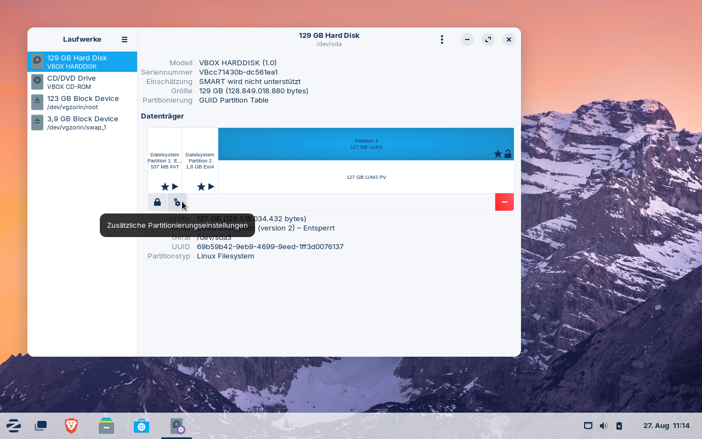Screen dimensions: 702x439
Task: Open the volume control tray icon
Action: (603, 426)
